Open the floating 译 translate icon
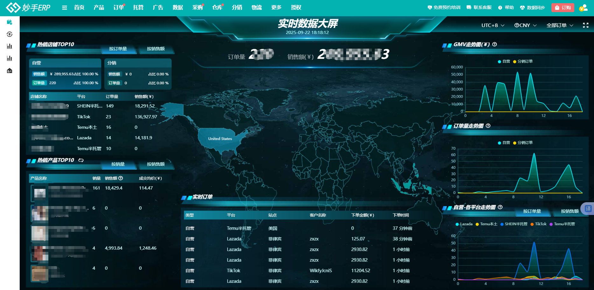This screenshot has height=290, width=594. click(588, 209)
